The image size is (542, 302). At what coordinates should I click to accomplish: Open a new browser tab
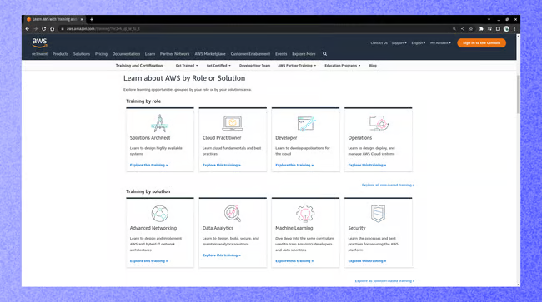click(92, 20)
